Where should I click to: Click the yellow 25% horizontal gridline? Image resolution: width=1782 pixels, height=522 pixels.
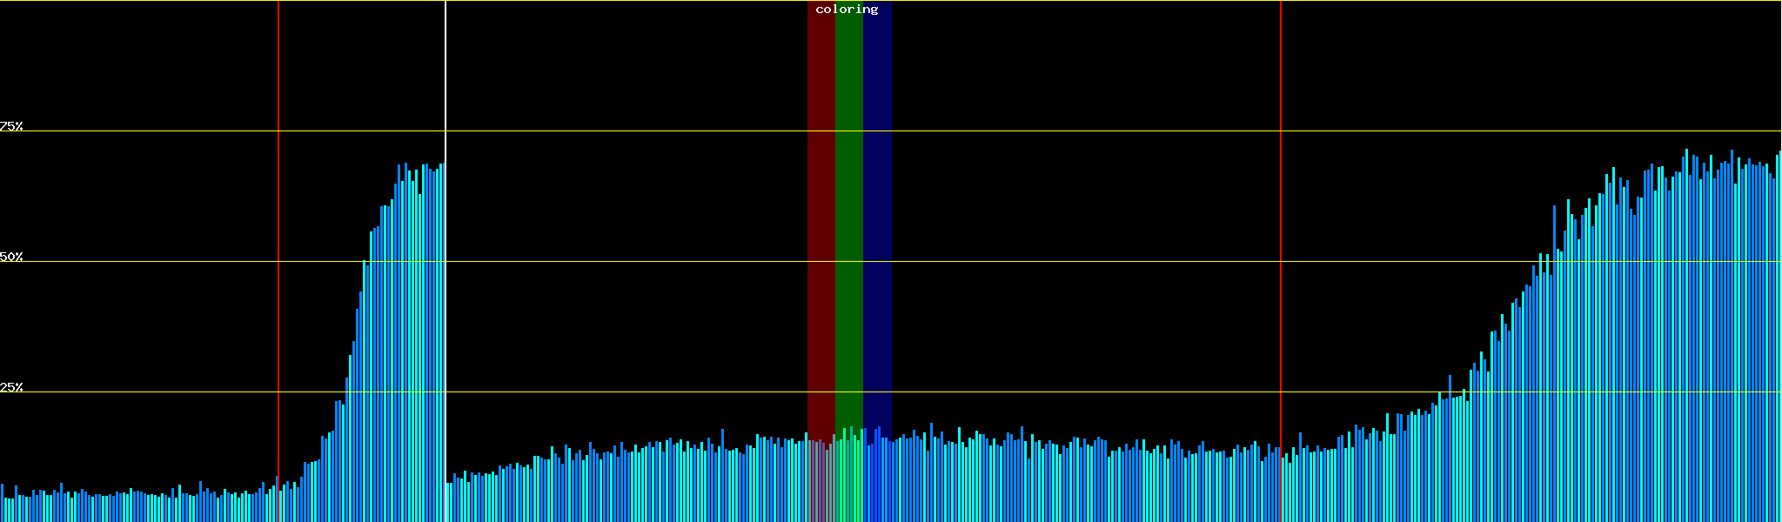1044,392
